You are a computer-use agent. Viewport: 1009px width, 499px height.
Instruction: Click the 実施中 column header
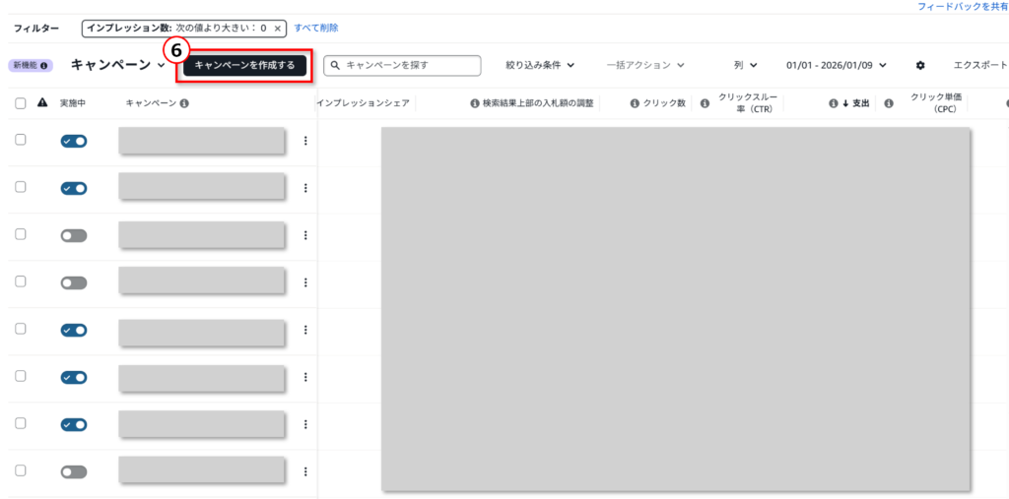click(73, 103)
